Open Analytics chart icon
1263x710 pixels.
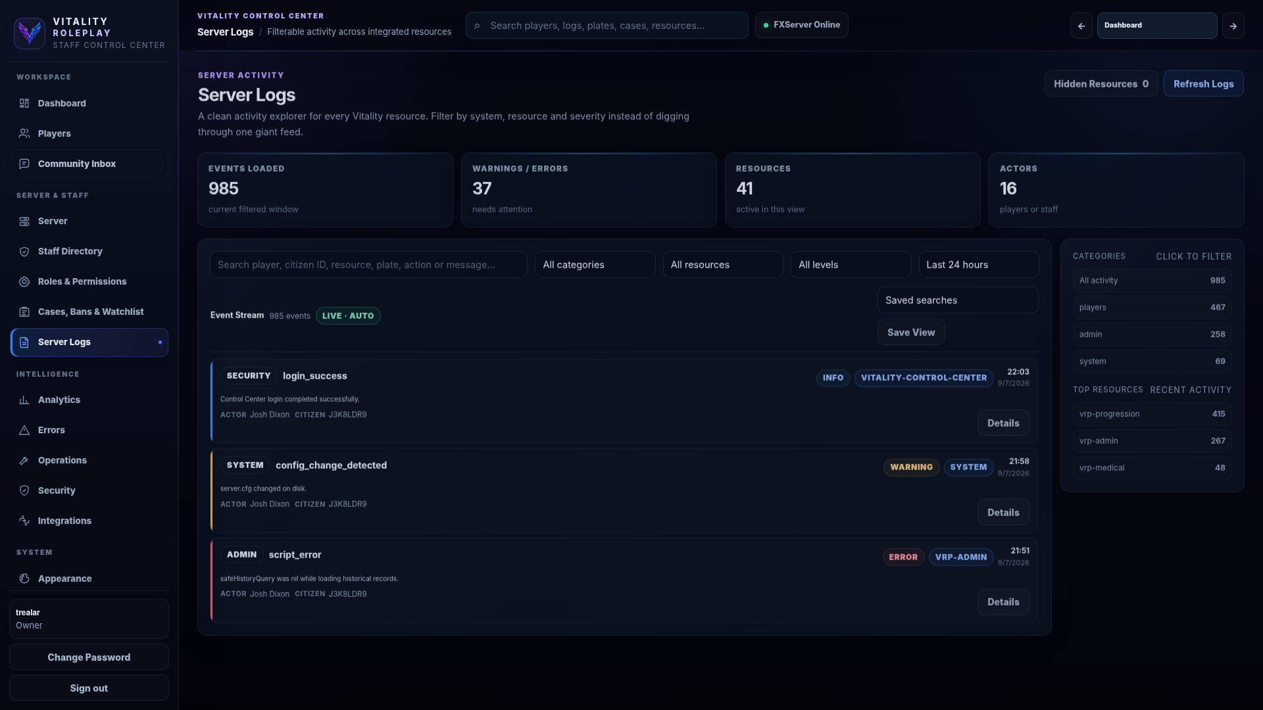24,400
